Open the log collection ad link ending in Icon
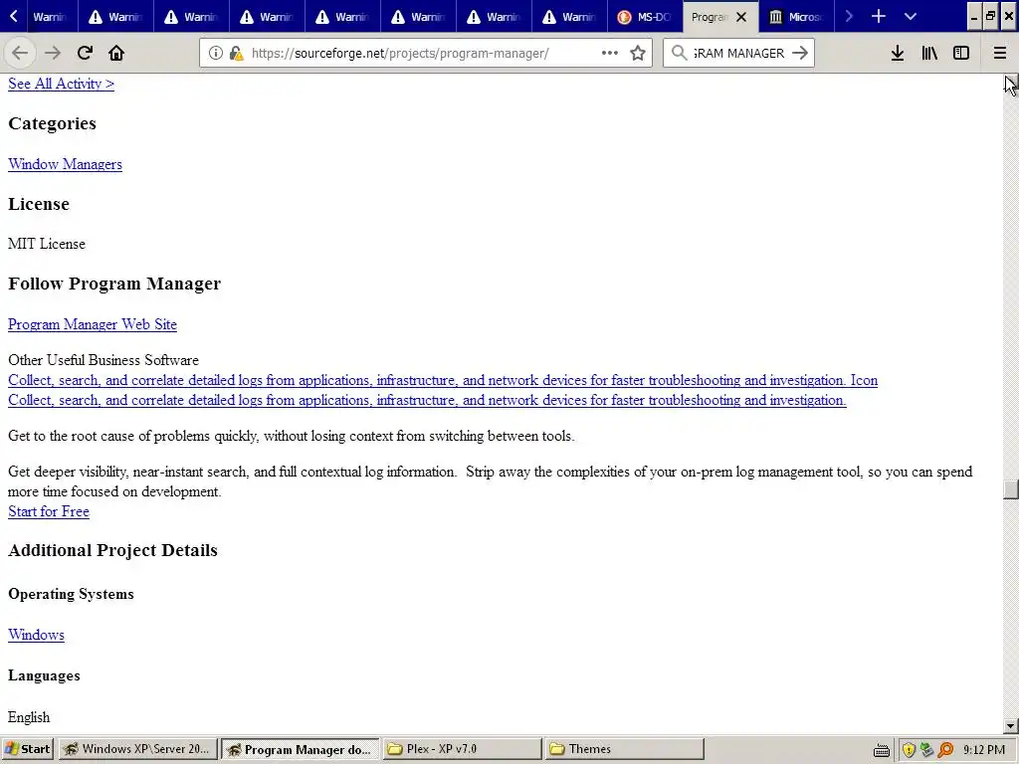The image size is (1019, 764). point(443,380)
